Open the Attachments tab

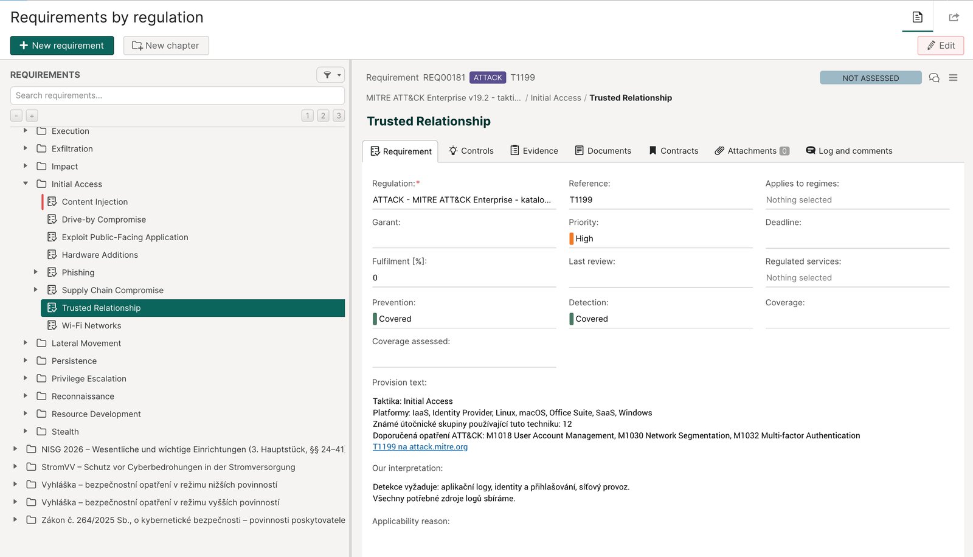point(752,151)
